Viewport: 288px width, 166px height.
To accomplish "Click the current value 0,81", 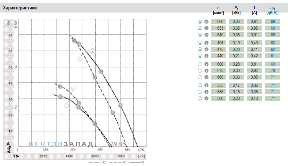I will pos(254,64).
